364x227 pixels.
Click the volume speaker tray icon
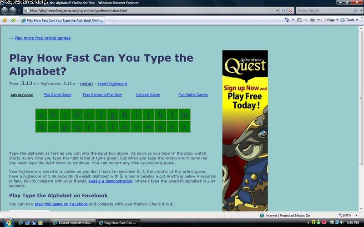tap(342, 222)
